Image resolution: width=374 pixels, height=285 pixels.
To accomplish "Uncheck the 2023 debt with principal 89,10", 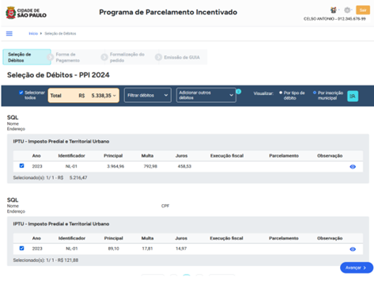I will pos(21,248).
